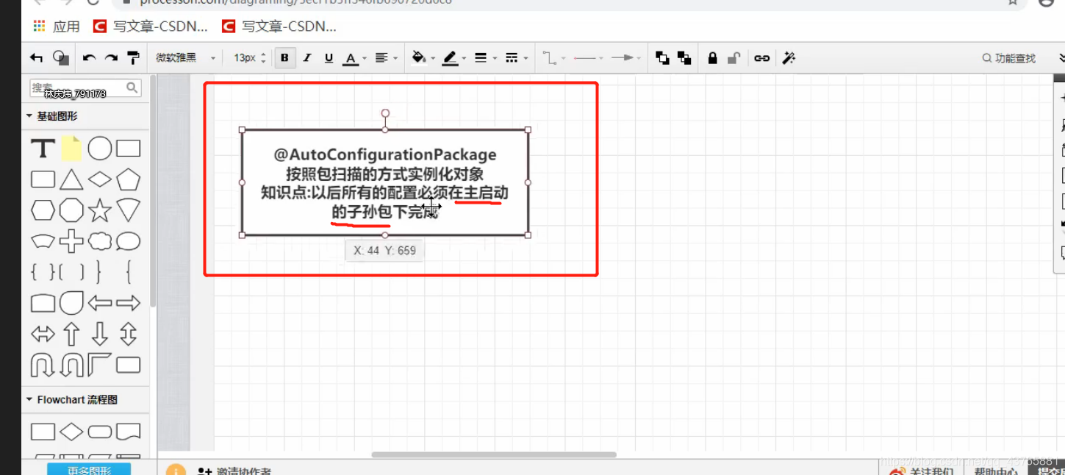Screen dimensions: 1065x475
Task: Click the back arrow in toolbar
Action: 36,58
